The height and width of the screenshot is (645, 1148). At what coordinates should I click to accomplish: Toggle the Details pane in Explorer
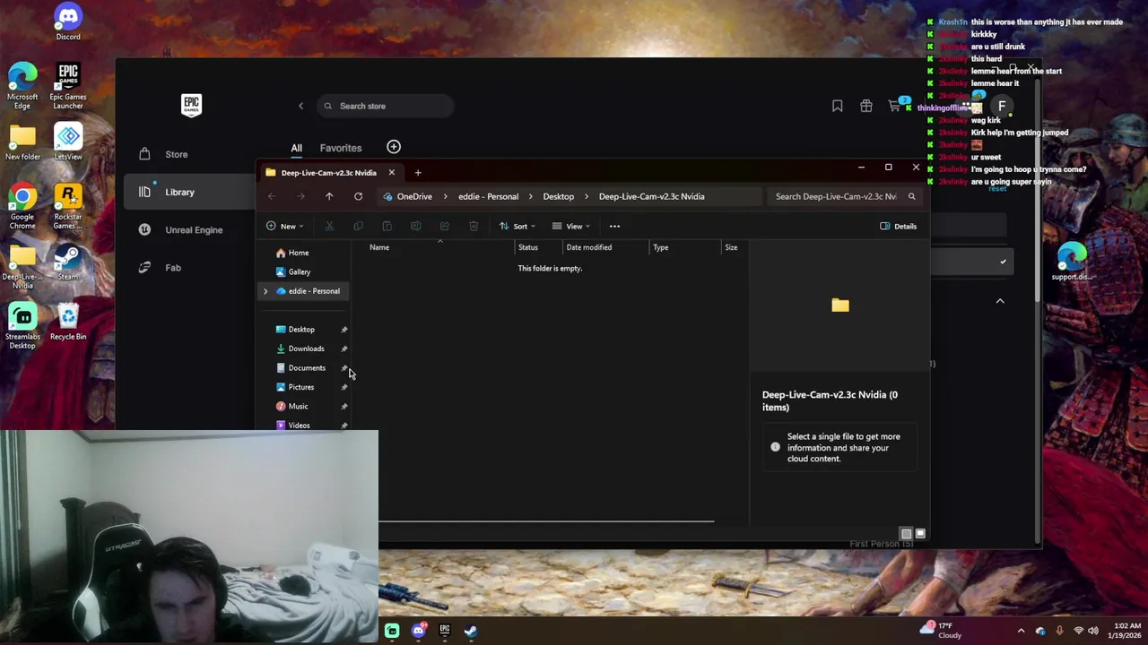(x=898, y=226)
